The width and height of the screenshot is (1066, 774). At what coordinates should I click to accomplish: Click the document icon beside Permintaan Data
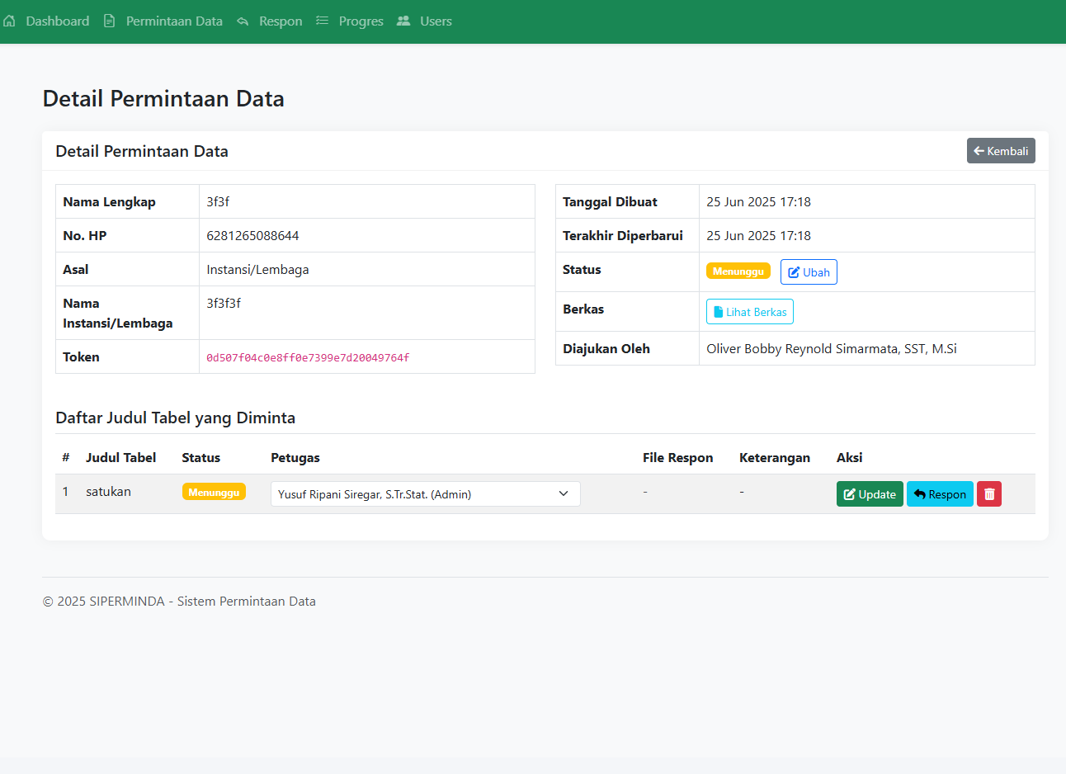point(109,21)
